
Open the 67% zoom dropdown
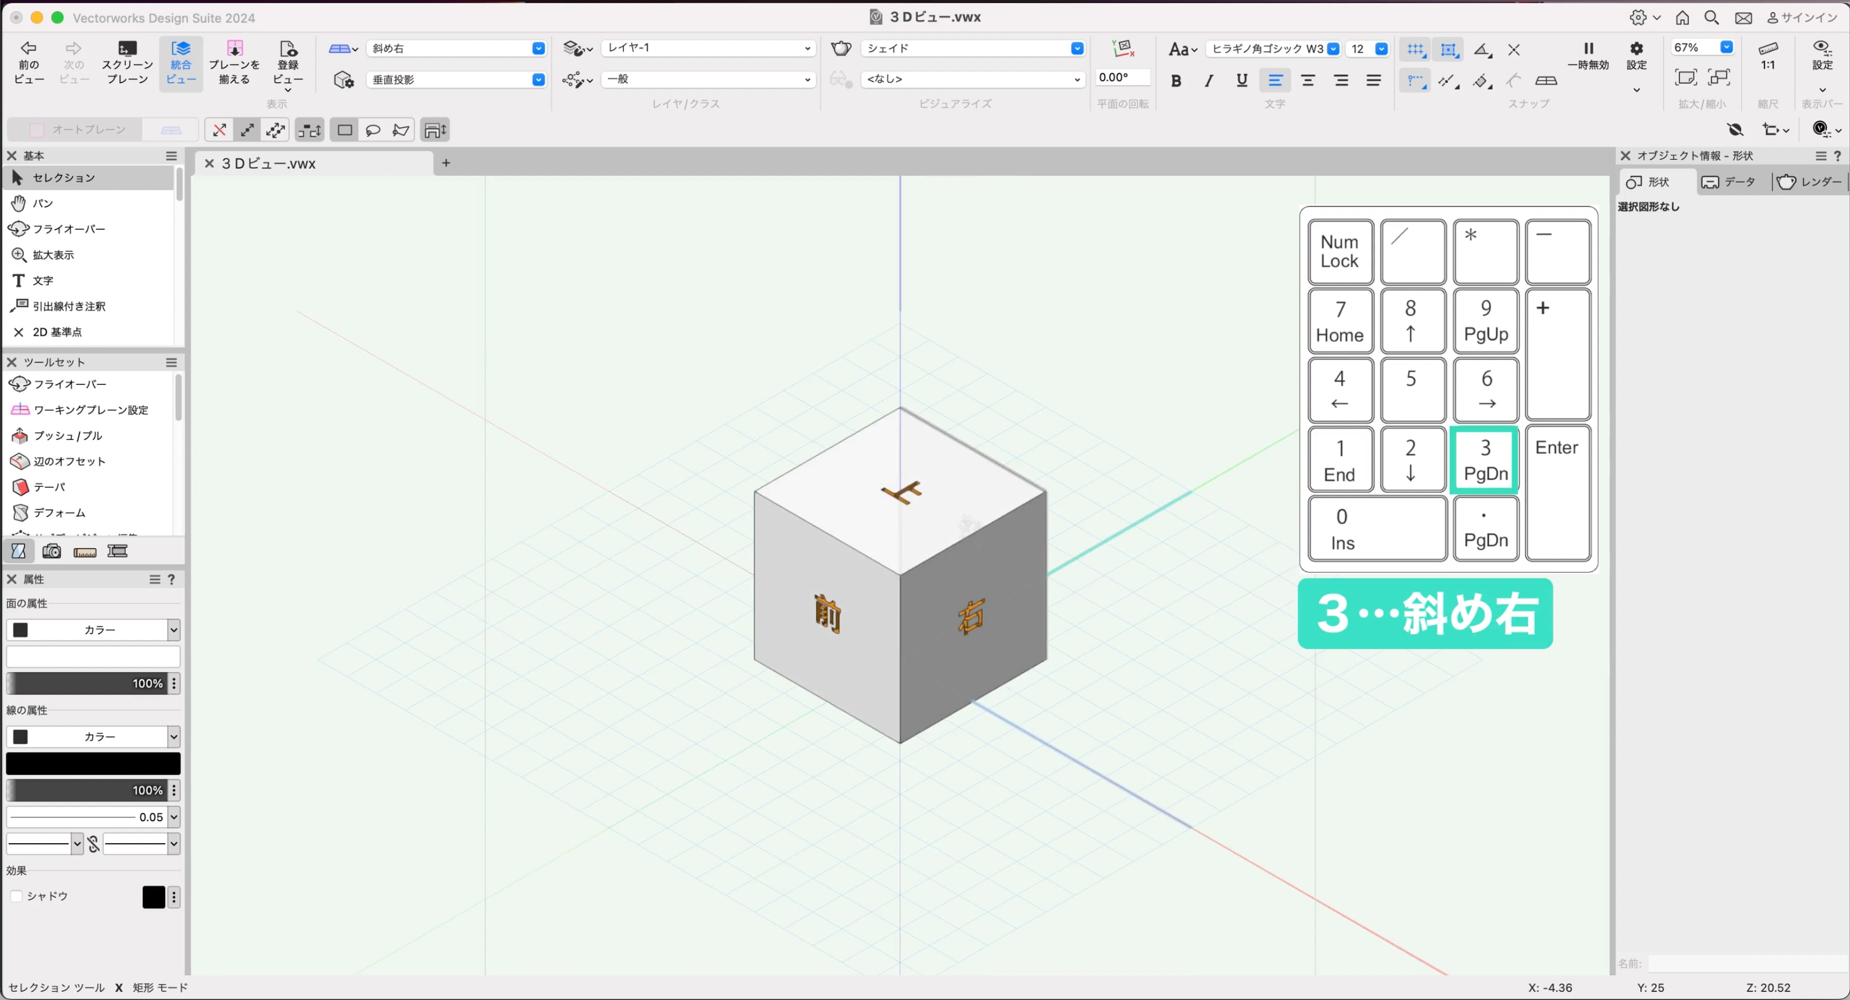tap(1702, 47)
